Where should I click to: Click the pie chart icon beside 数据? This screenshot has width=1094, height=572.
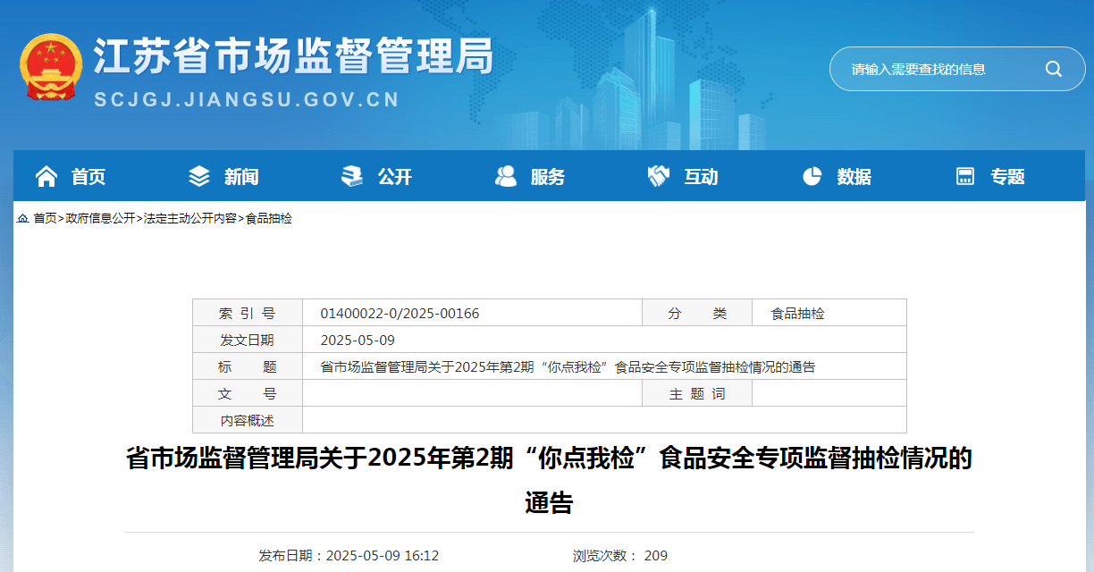812,177
